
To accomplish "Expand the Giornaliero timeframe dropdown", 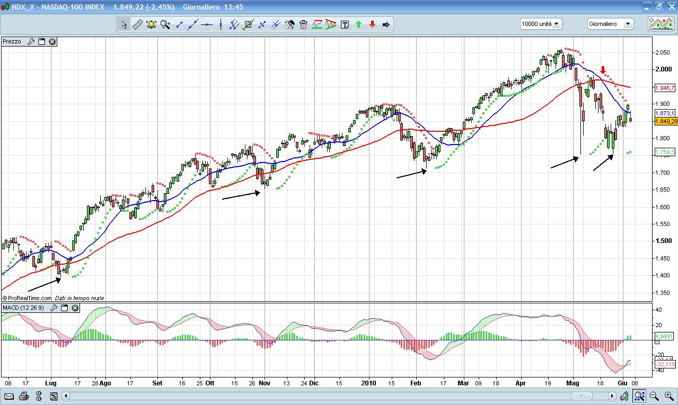I will (610, 24).
